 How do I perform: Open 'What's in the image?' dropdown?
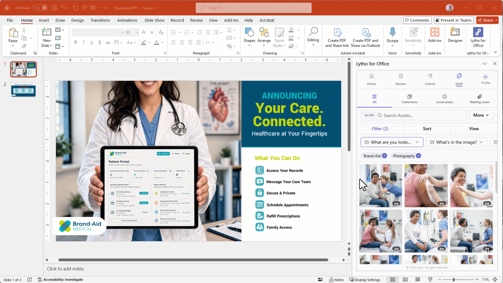point(456,142)
